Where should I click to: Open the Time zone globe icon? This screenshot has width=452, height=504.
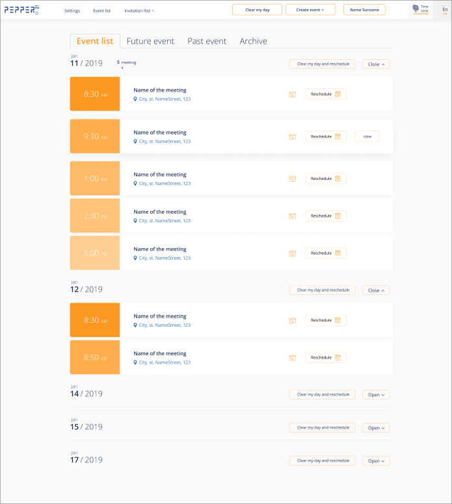tap(416, 8)
